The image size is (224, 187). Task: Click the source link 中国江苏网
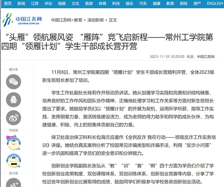(205, 57)
